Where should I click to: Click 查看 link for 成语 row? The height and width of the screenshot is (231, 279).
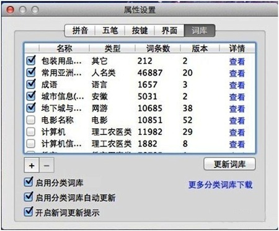pos(237,85)
